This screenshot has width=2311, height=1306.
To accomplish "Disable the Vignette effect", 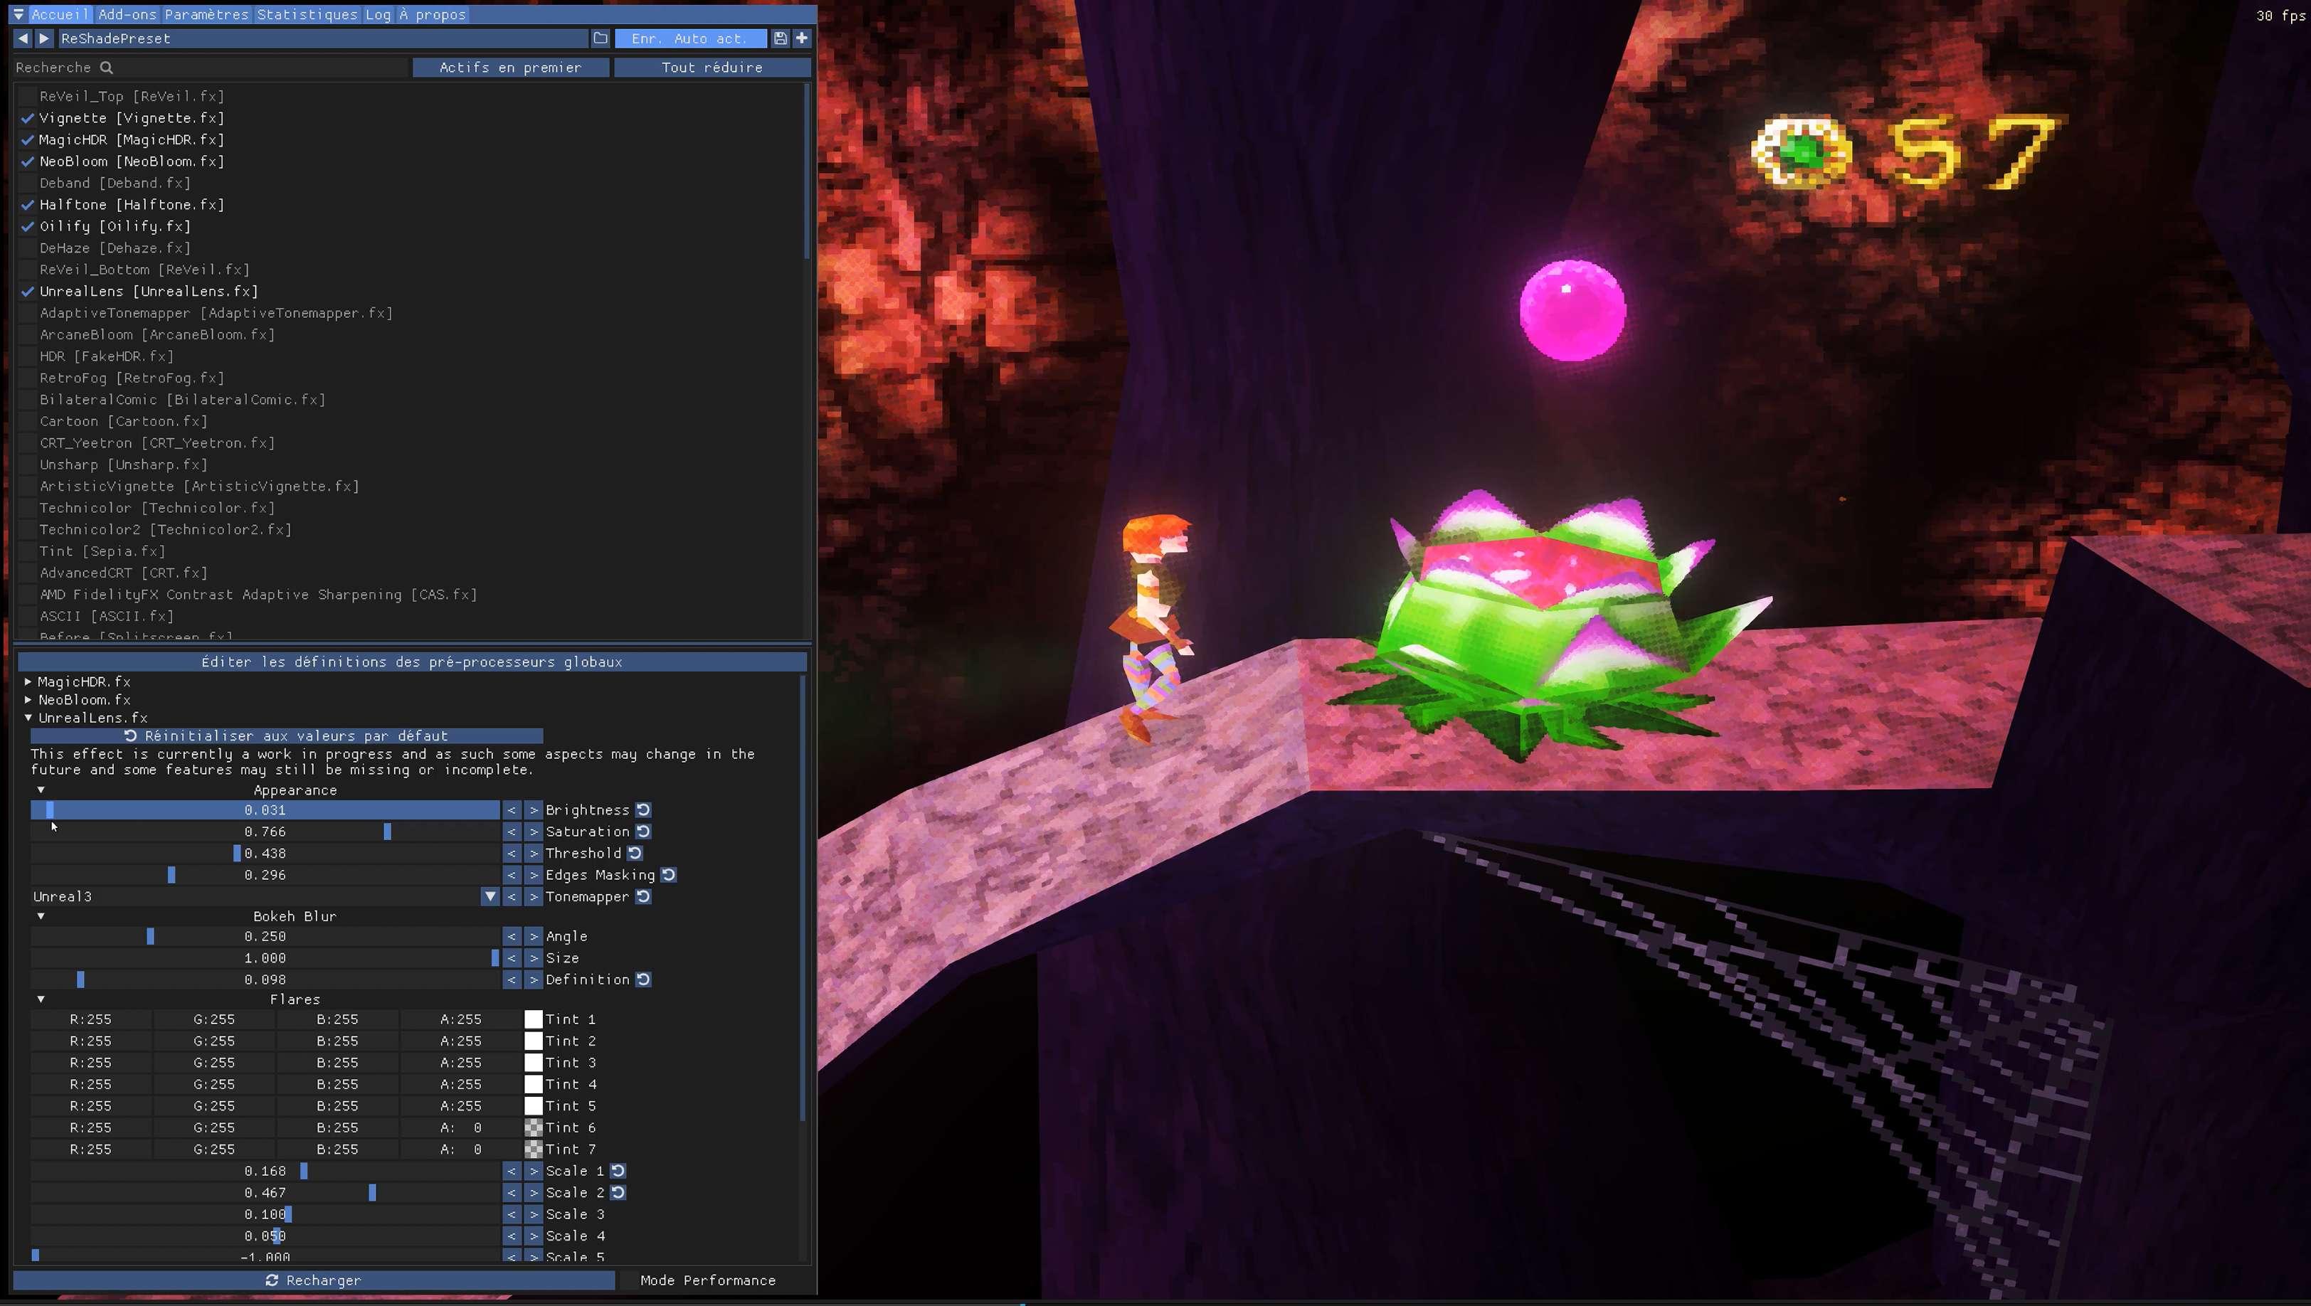I will [28, 118].
